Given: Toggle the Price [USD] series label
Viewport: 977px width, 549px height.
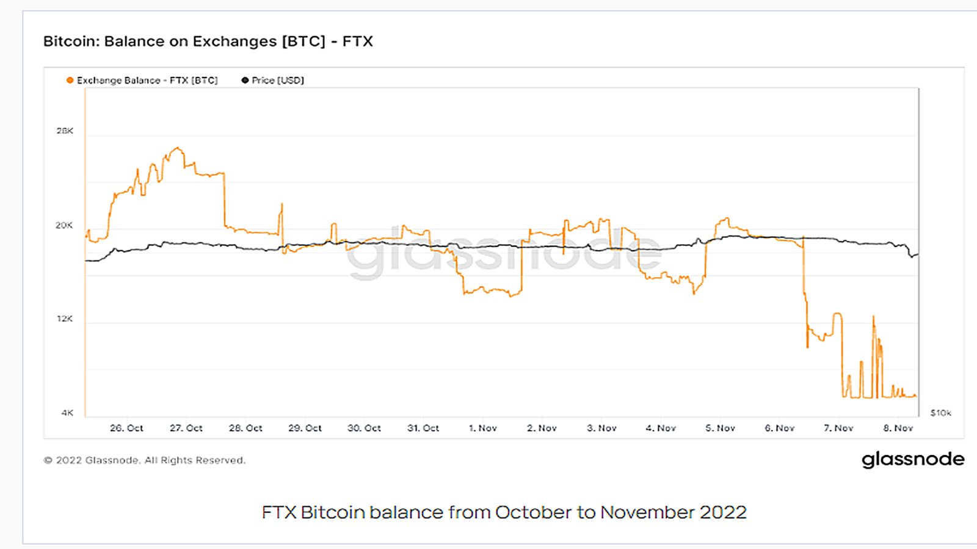Looking at the screenshot, I should coord(278,81).
